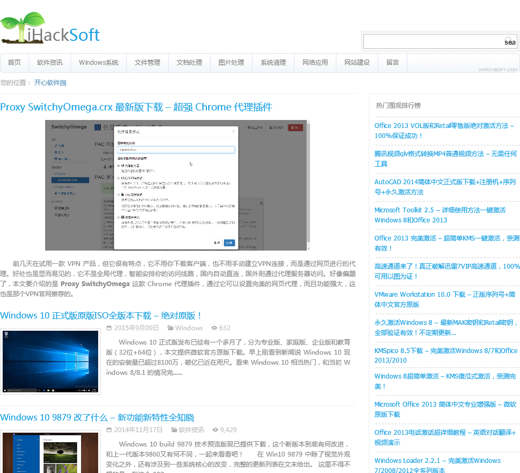Open the Proxy SwitchyOmega.crx article title

tap(136, 107)
